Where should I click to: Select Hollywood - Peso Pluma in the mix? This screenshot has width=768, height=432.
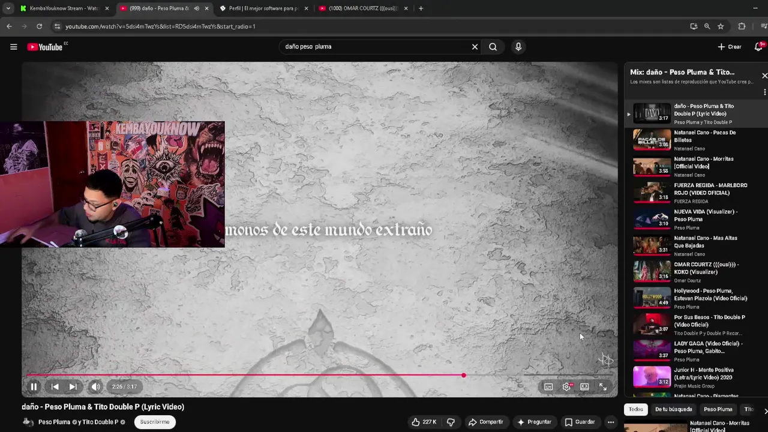click(x=696, y=299)
